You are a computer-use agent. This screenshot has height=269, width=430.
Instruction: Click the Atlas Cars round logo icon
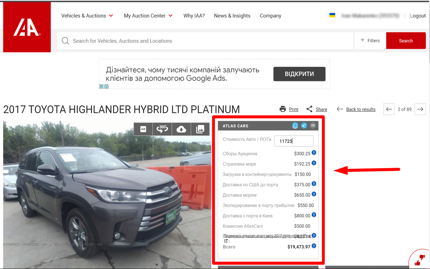coord(295,126)
